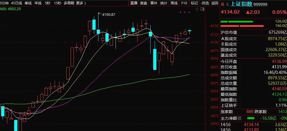Click the 指数振幅 row
This screenshot has height=131, width=287.
point(253,72)
